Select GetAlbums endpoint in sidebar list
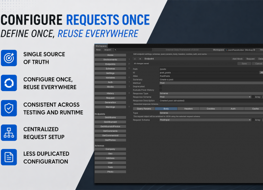The width and height of the screenshot is (263, 190). tap(110, 118)
